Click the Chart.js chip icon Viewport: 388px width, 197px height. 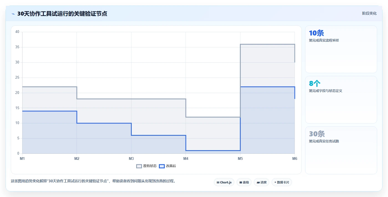point(218,183)
